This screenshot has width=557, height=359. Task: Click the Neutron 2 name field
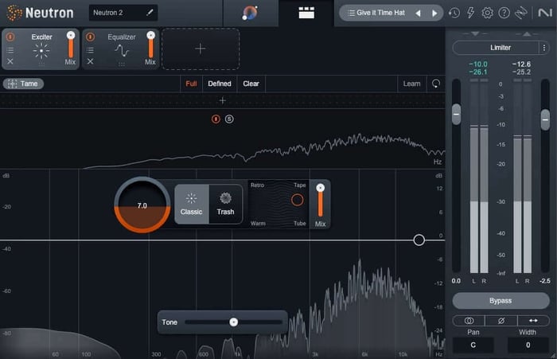123,13
